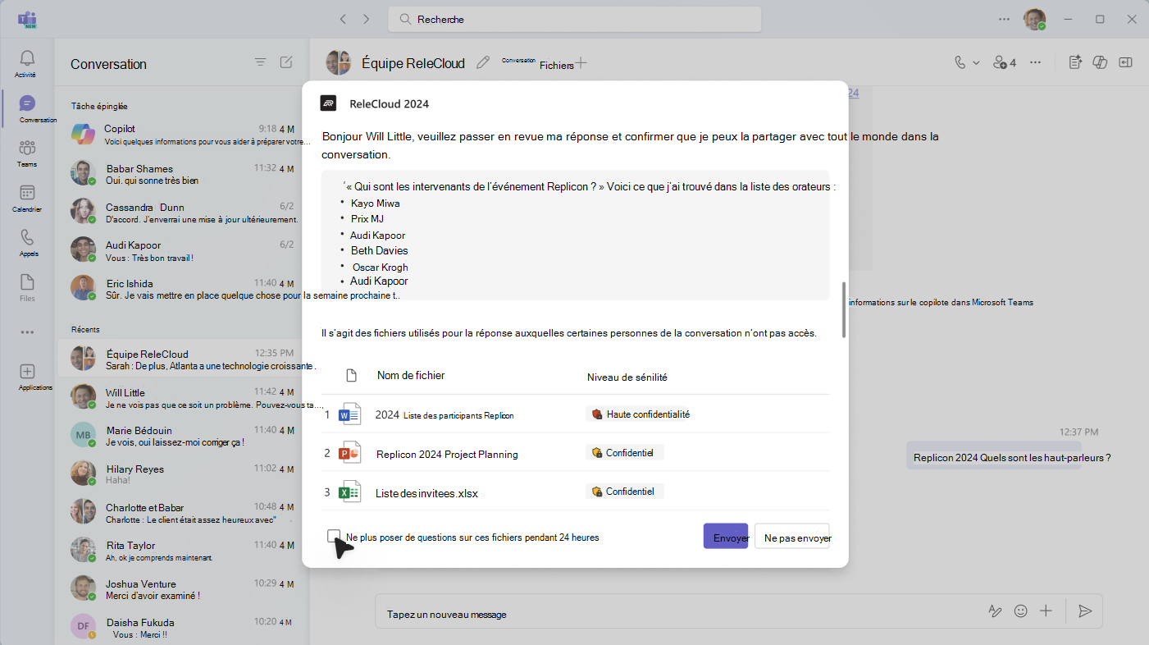Viewport: 1149px width, 645px height.
Task: Open the Copilot chat
Action: [x=182, y=135]
